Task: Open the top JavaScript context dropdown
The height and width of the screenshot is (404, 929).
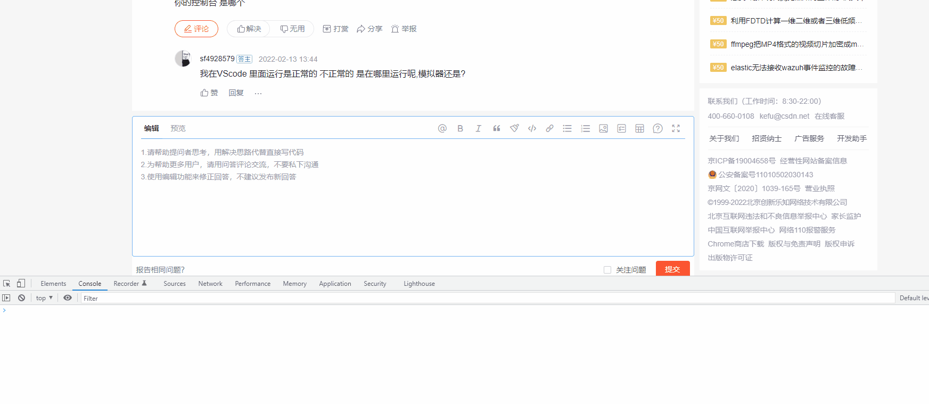Action: [44, 298]
